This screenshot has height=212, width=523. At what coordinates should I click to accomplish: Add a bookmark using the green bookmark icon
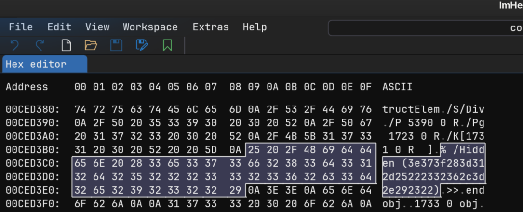[x=167, y=46]
